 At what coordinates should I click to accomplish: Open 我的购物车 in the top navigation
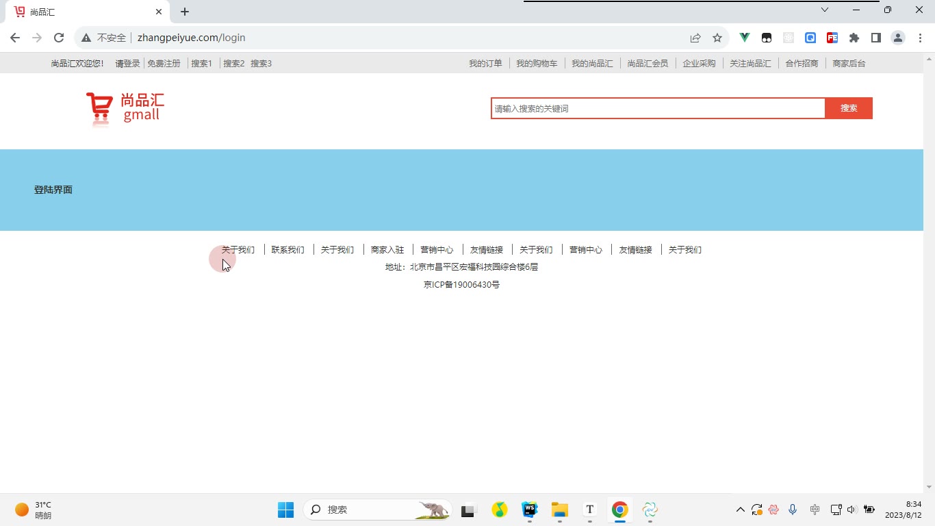(x=537, y=63)
